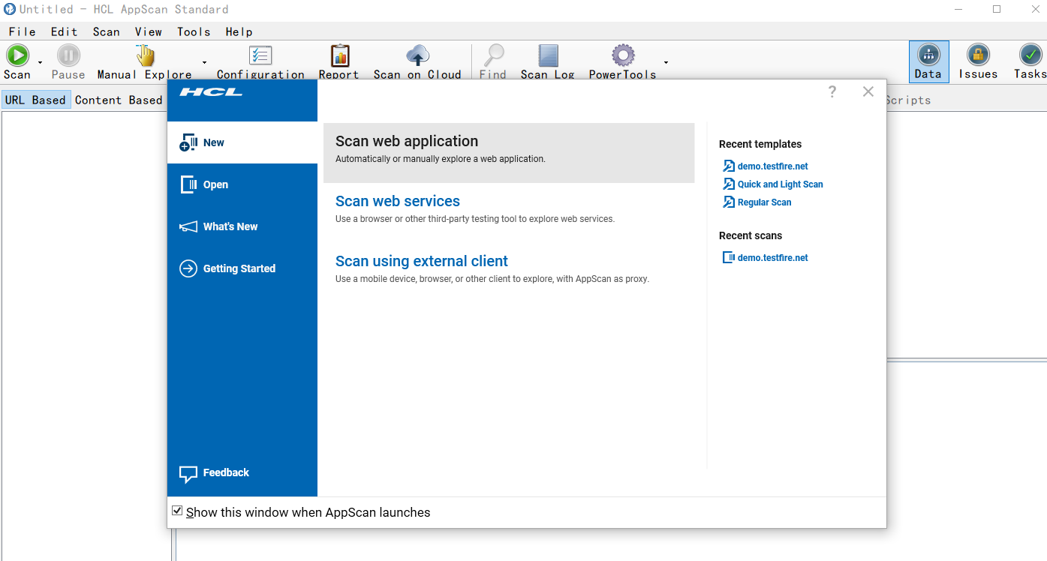Click Scan on Cloud icon

[418, 55]
